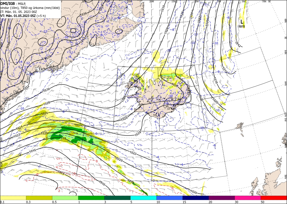This screenshot has width=287, height=204.
Task: Click the legend value '0.5'
Action: click(54, 202)
